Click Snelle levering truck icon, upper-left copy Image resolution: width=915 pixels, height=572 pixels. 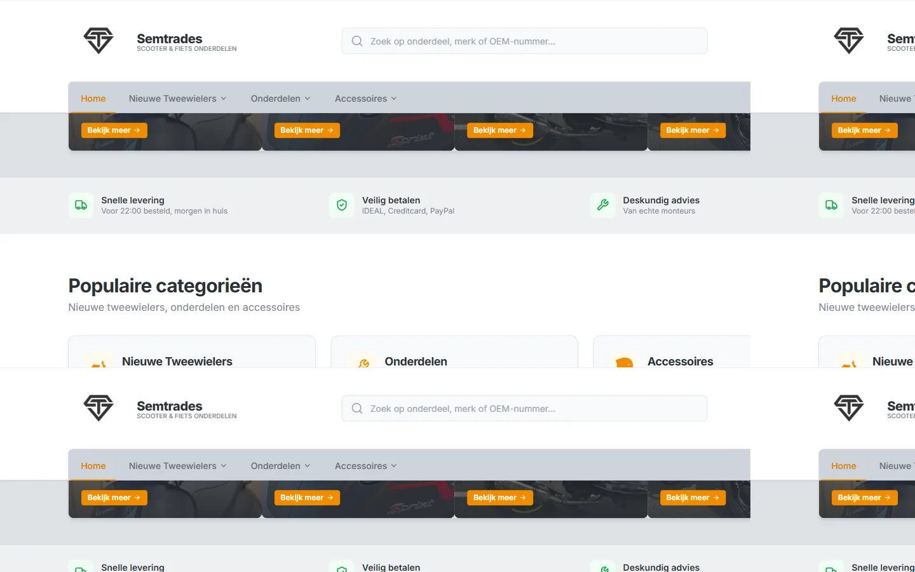pos(81,205)
